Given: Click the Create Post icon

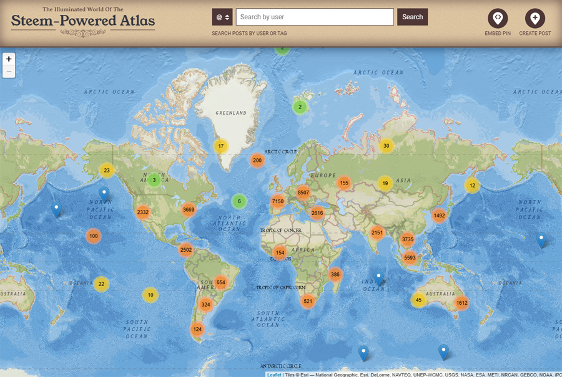Looking at the screenshot, I should (x=535, y=18).
